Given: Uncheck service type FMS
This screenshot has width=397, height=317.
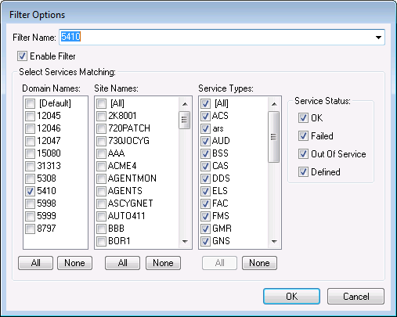Looking at the screenshot, I should pos(205,216).
